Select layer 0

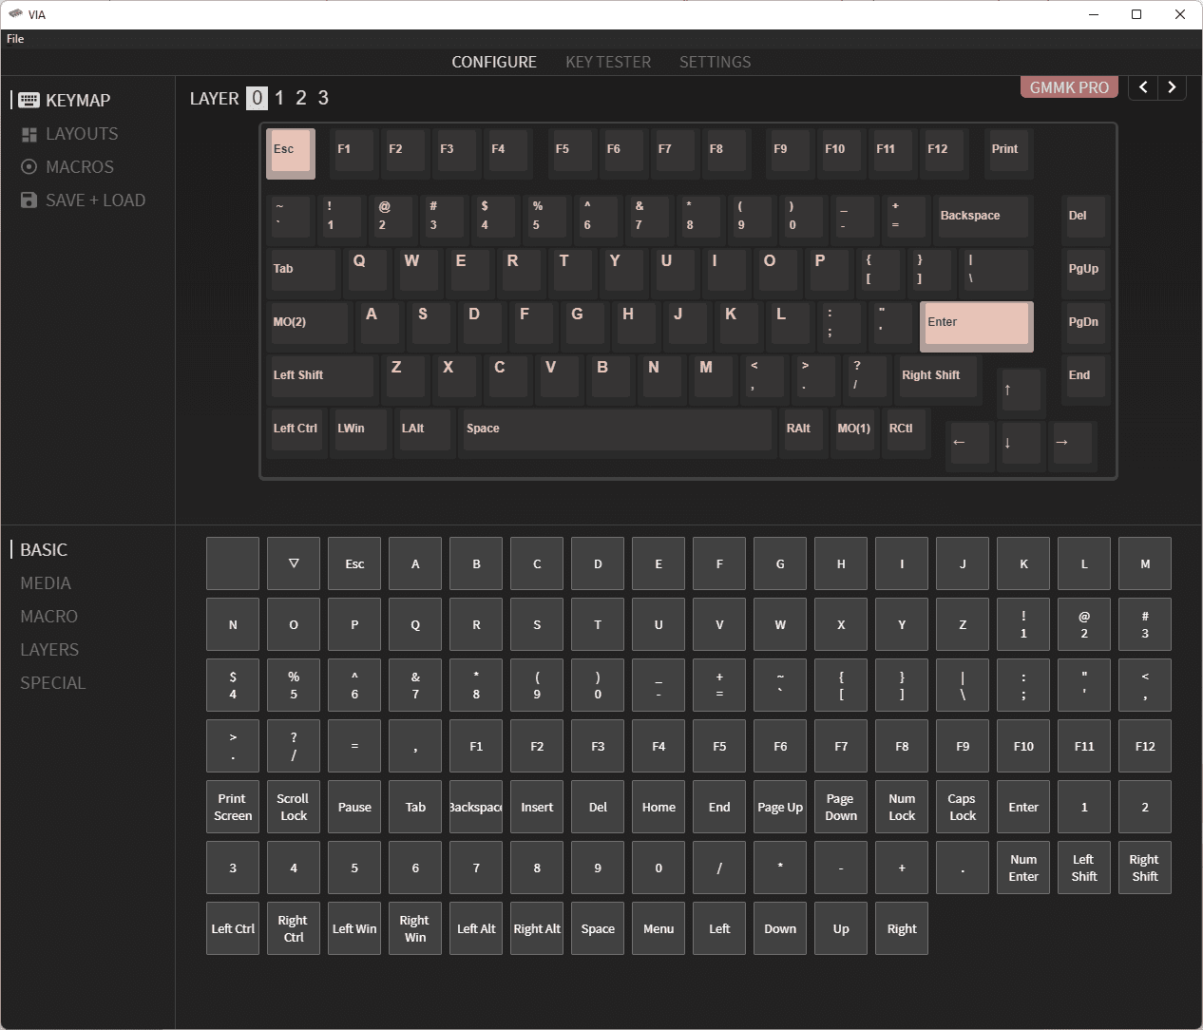coord(257,98)
